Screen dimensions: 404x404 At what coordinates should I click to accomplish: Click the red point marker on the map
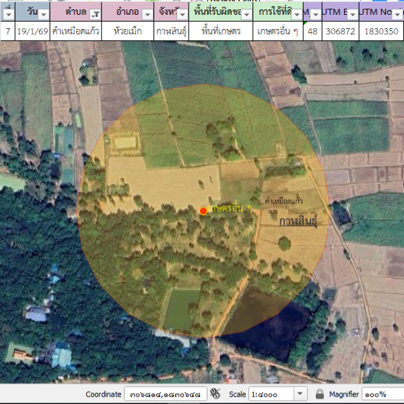point(203,211)
